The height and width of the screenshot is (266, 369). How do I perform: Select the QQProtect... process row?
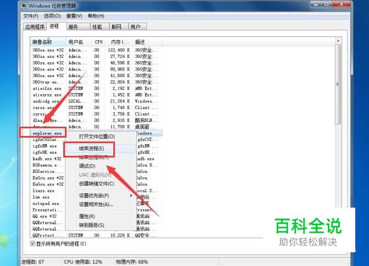point(96,235)
